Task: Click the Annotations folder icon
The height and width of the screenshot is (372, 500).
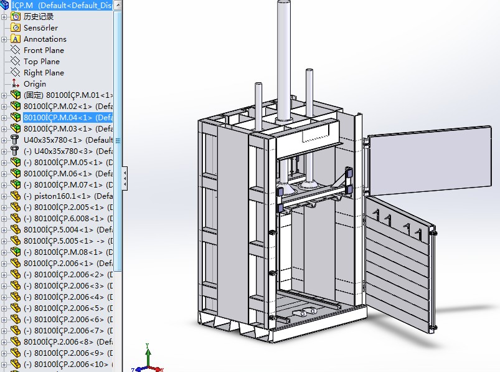Action: click(16, 39)
